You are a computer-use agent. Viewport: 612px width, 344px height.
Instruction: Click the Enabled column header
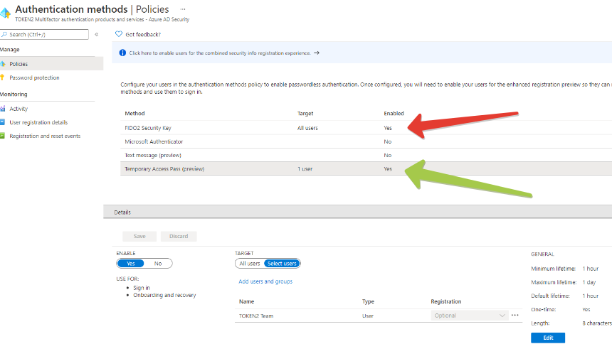tap(394, 114)
